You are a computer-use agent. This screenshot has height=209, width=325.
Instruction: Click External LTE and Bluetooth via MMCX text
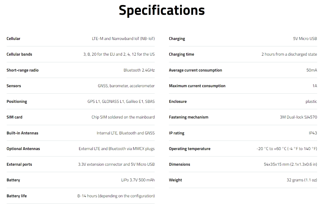[117, 149]
